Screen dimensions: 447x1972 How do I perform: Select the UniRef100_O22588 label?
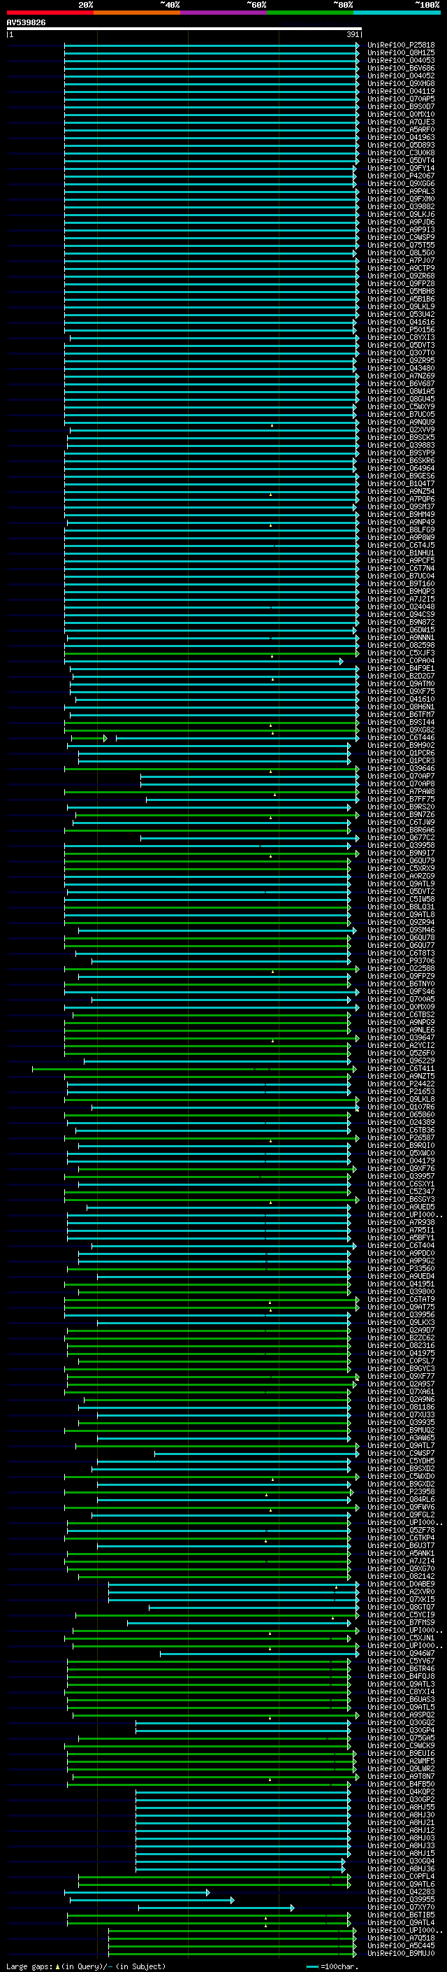click(x=401, y=968)
